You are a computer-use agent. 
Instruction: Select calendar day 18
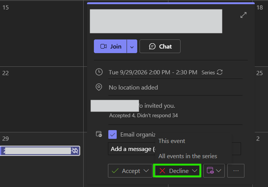[x=260, y=8]
